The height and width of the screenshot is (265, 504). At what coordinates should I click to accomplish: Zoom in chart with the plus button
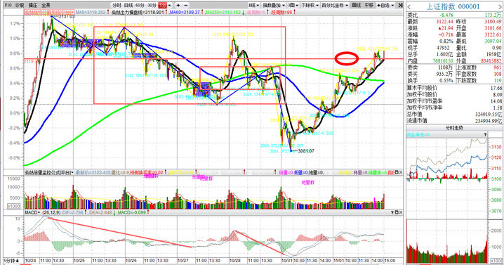(178, 5)
